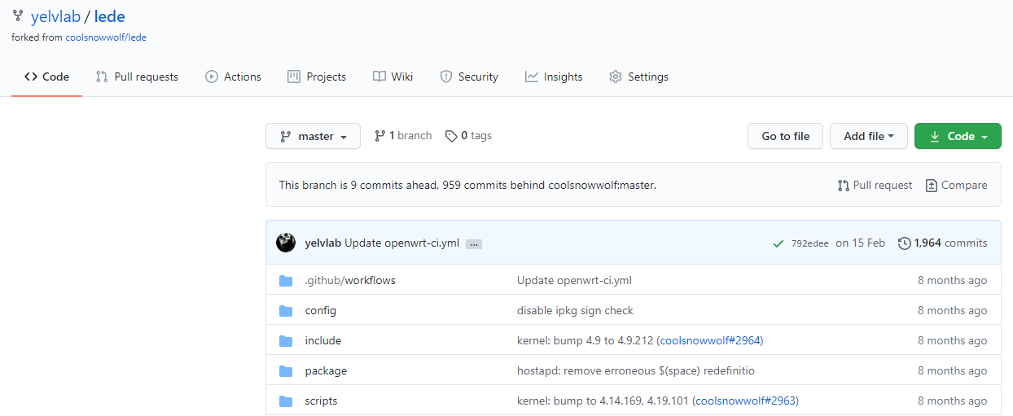Click the Insights graph icon
The height and width of the screenshot is (416, 1013).
532,77
